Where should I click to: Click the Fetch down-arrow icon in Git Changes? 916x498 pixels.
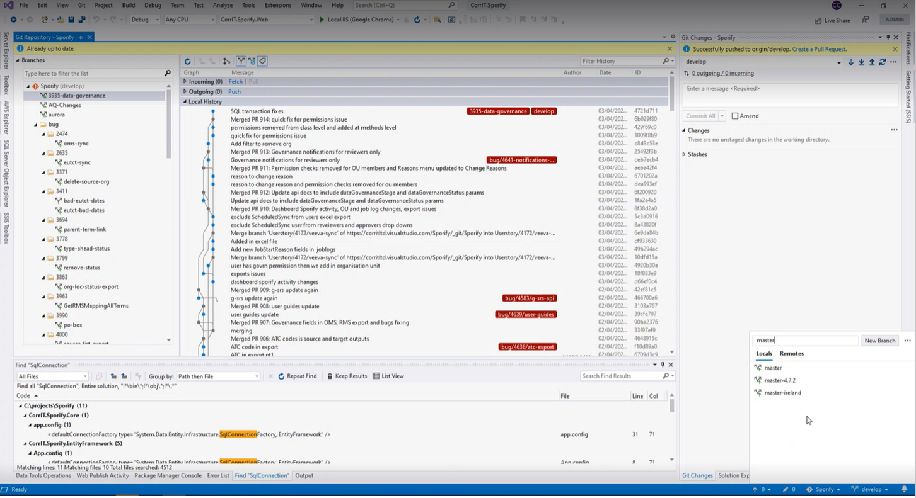pyautogui.click(x=850, y=62)
